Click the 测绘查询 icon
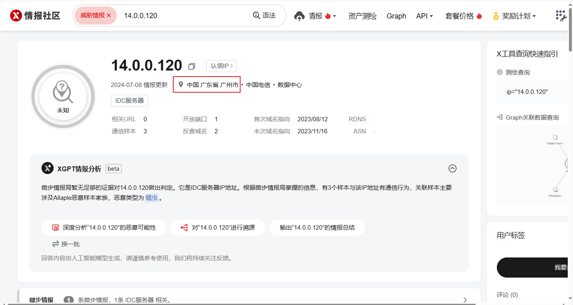 click(x=500, y=72)
